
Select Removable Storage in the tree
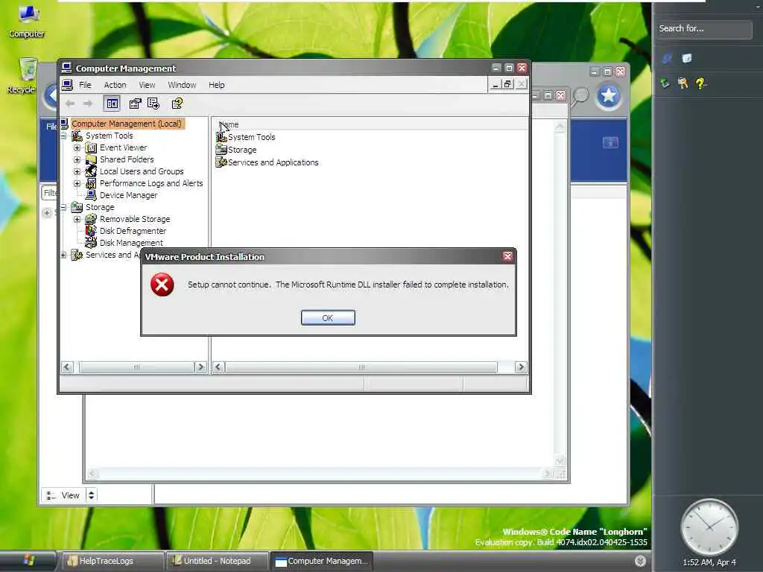135,219
